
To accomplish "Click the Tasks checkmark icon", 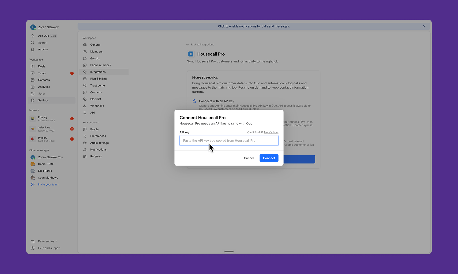I will pos(33,73).
